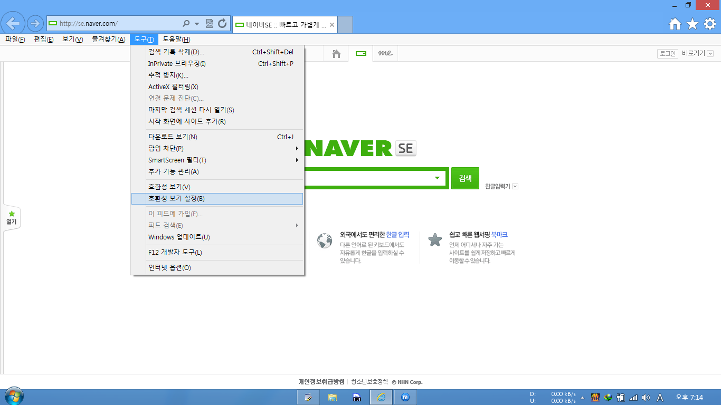Click the 열기 side panel tab
721x405 pixels.
point(12,218)
